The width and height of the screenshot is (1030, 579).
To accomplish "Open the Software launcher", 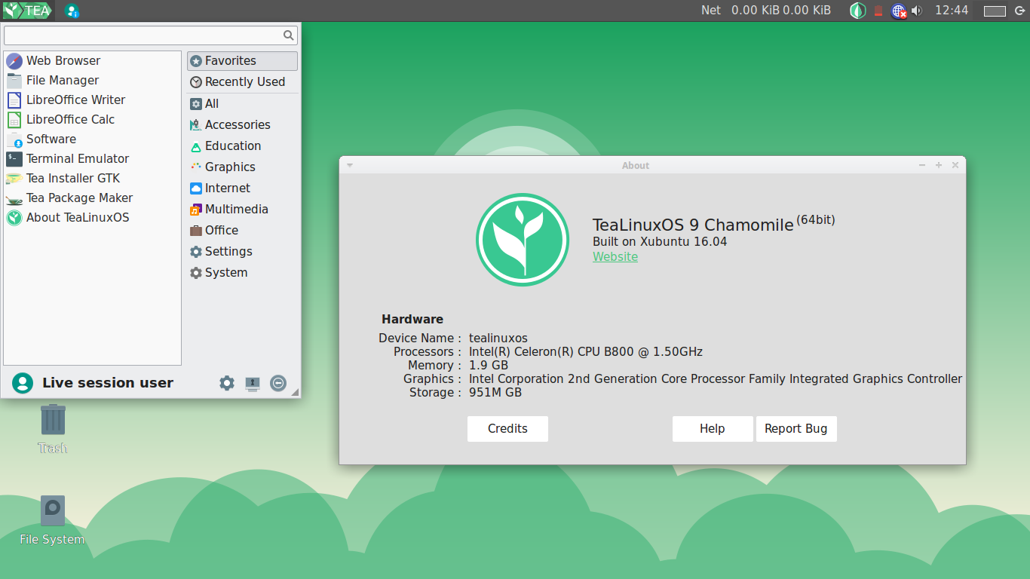I will coord(93,139).
